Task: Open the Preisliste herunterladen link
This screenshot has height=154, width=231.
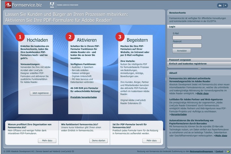Action: point(84,97)
